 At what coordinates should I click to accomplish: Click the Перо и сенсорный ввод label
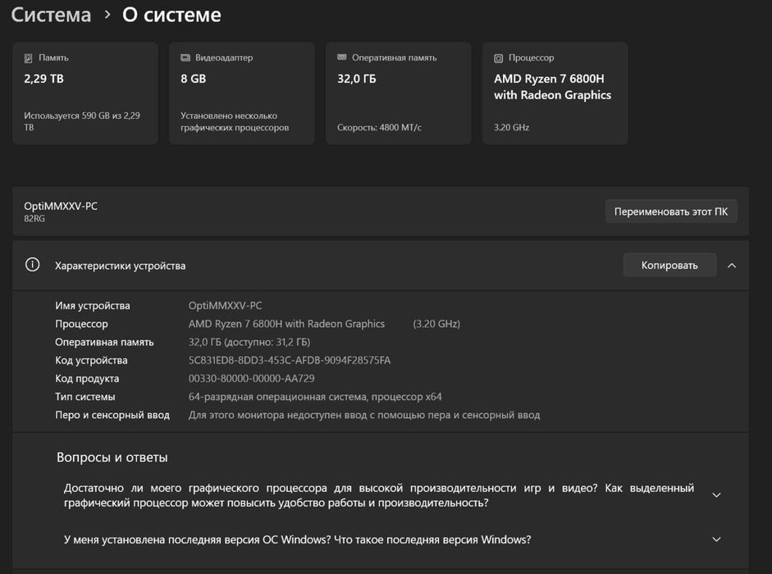112,415
